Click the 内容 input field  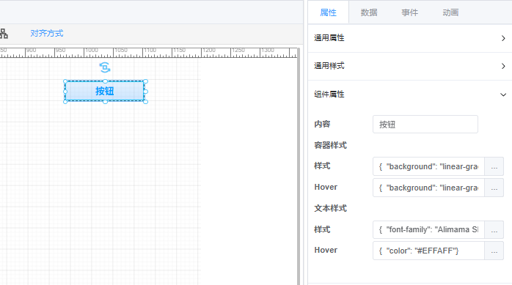(x=425, y=125)
